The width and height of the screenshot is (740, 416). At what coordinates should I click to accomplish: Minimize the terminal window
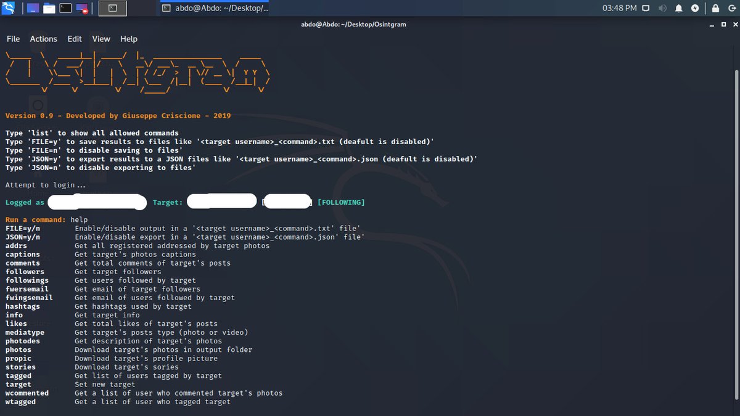tap(713, 25)
